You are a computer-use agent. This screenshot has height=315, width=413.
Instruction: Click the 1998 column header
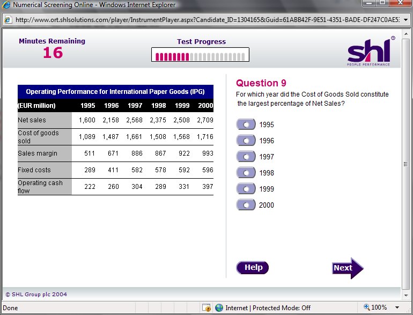[159, 106]
